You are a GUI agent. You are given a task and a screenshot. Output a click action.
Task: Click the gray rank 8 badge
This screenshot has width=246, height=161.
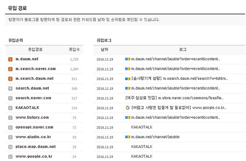tap(10, 128)
